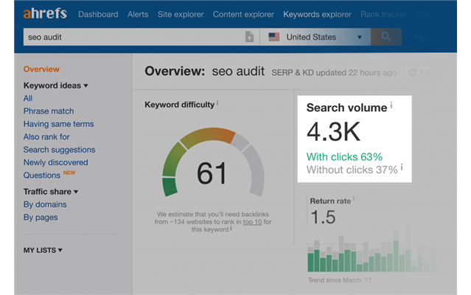Open the Questions keyword report
The image size is (471, 295).
[42, 176]
